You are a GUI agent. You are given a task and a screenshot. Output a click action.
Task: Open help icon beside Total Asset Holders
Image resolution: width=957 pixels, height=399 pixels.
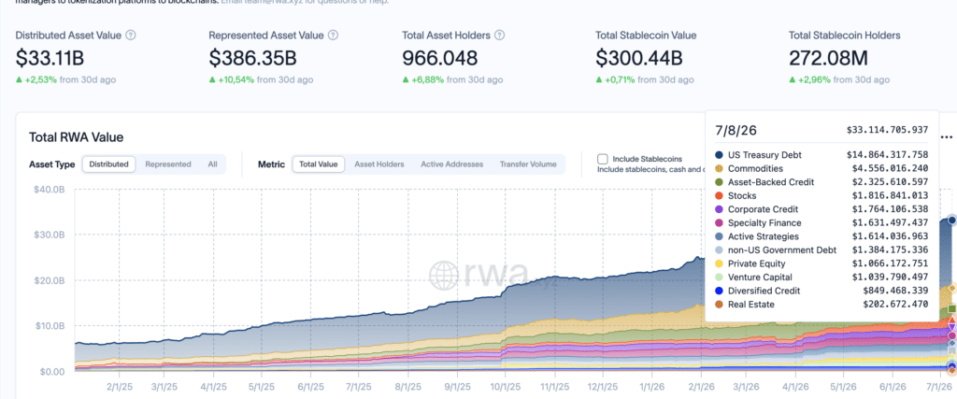[500, 36]
